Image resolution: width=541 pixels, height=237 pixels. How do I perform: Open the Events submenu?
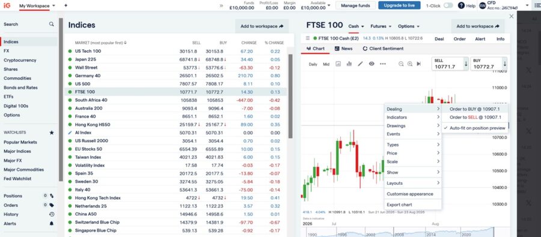(413, 134)
